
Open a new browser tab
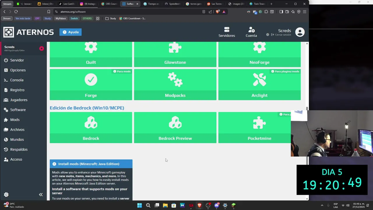coord(271,4)
